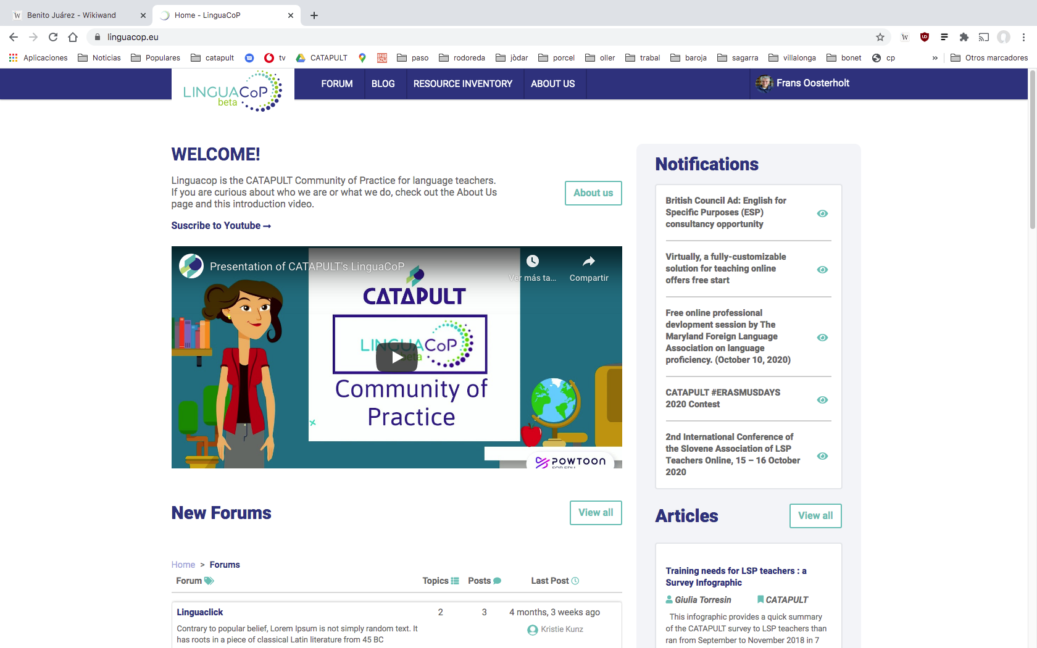The height and width of the screenshot is (648, 1037).
Task: Go to browser home page icon
Action: 73,37
